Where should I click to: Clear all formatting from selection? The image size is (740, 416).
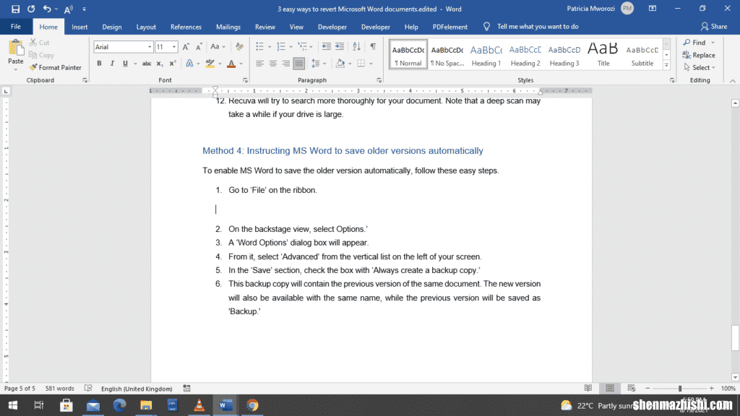[x=240, y=47]
